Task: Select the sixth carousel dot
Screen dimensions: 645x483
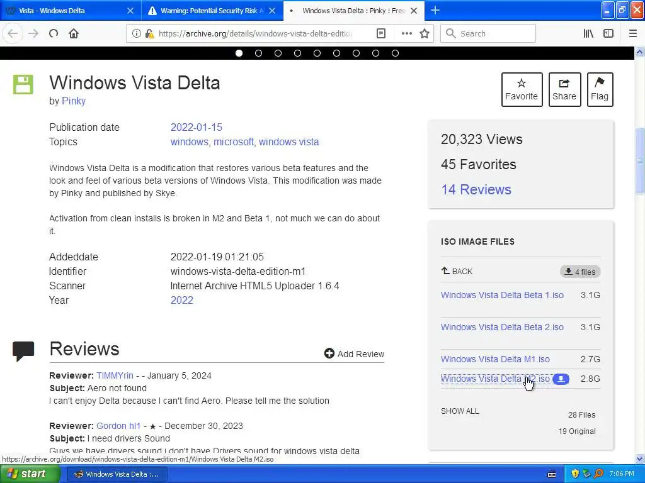Action: click(x=336, y=53)
